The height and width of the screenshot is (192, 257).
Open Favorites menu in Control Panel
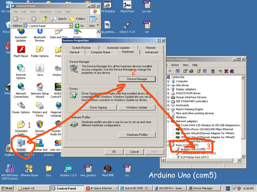click(x=45, y=12)
